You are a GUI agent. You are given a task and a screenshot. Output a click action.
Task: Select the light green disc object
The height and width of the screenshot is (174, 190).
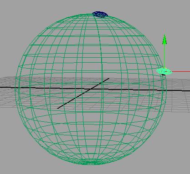coord(164,71)
